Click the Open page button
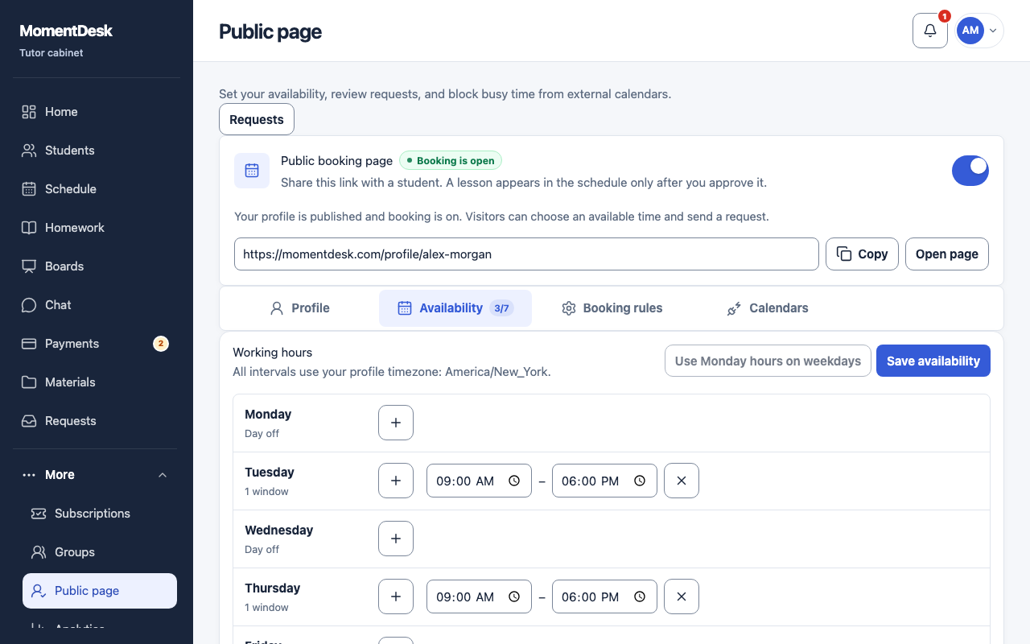The height and width of the screenshot is (644, 1030). click(947, 254)
